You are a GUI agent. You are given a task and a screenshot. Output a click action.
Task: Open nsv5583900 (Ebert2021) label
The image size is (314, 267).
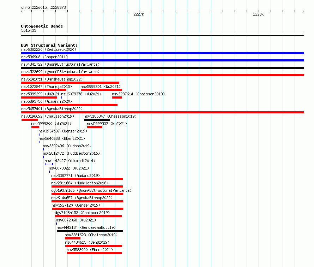click(90, 250)
